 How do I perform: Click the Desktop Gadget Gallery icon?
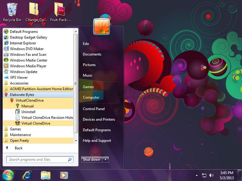6,37
